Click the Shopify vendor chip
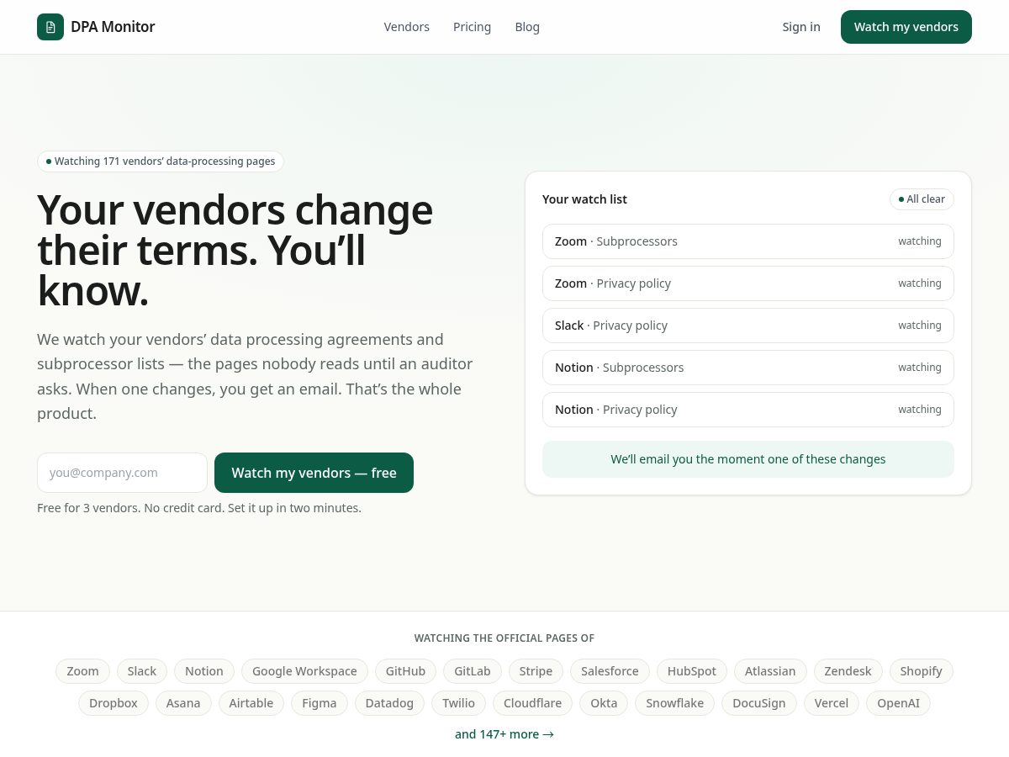1009x757 pixels. [x=922, y=671]
